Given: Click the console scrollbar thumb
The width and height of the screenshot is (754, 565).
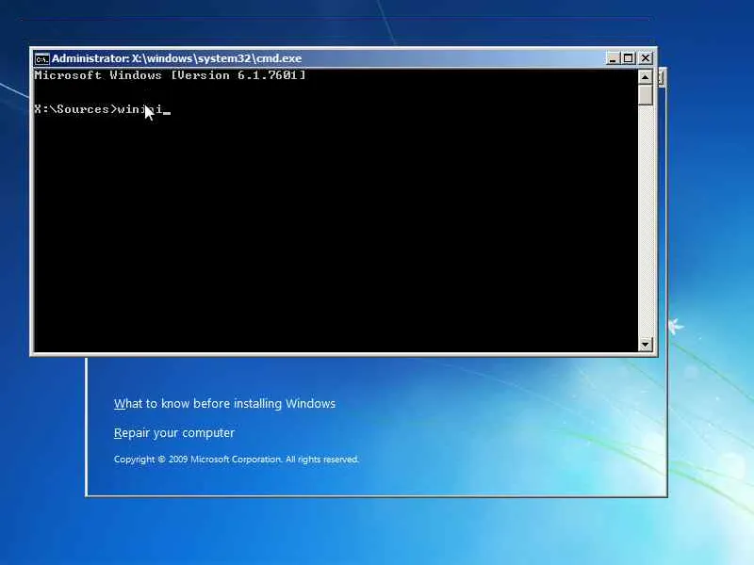Looking at the screenshot, I should pos(646,95).
